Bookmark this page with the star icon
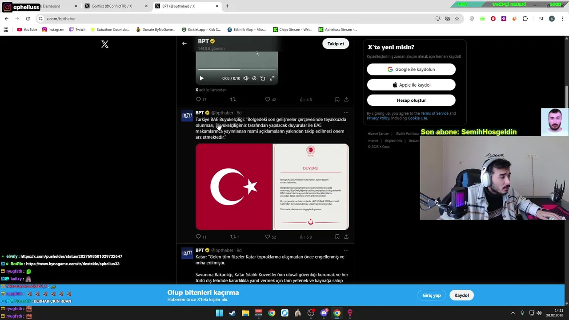 coord(457,19)
